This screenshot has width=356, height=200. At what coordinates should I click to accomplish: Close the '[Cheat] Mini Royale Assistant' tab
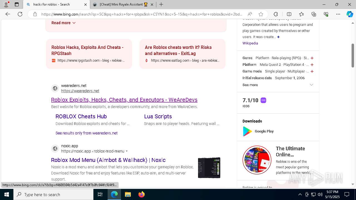[x=152, y=4]
